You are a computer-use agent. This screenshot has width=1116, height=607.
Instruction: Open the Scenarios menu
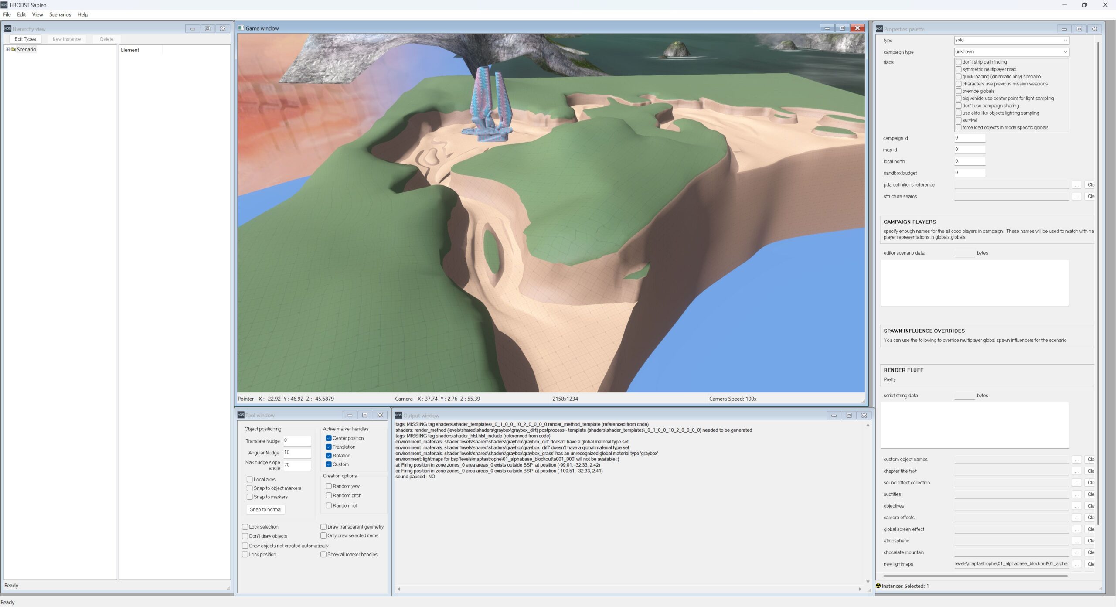pos(60,14)
